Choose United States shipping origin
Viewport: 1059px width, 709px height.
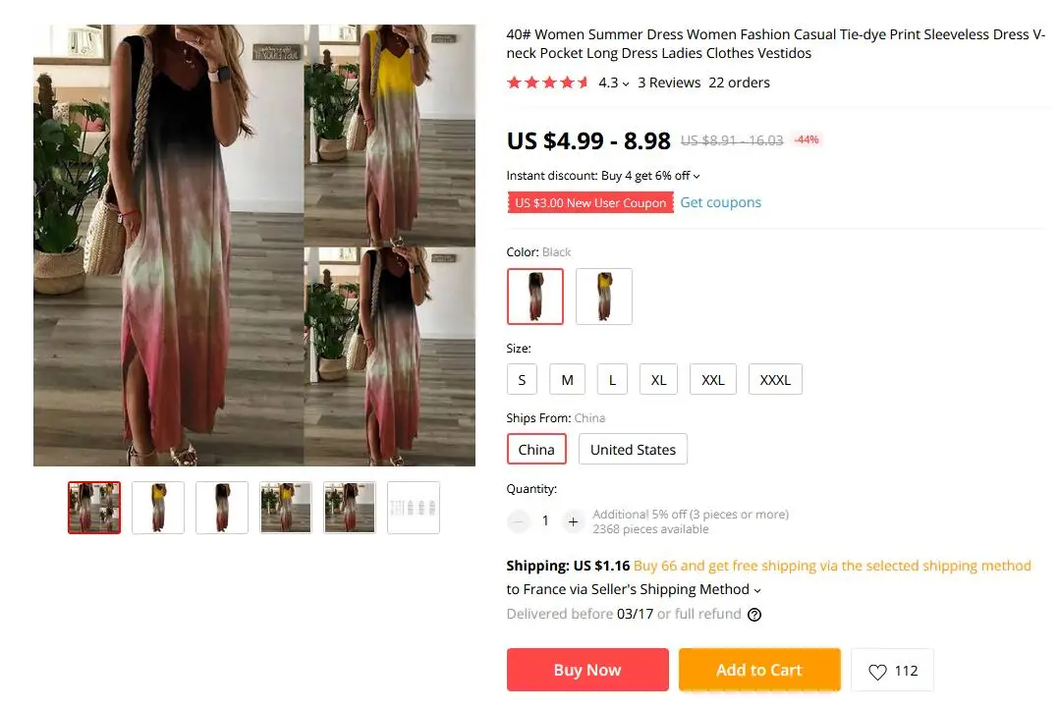point(633,450)
